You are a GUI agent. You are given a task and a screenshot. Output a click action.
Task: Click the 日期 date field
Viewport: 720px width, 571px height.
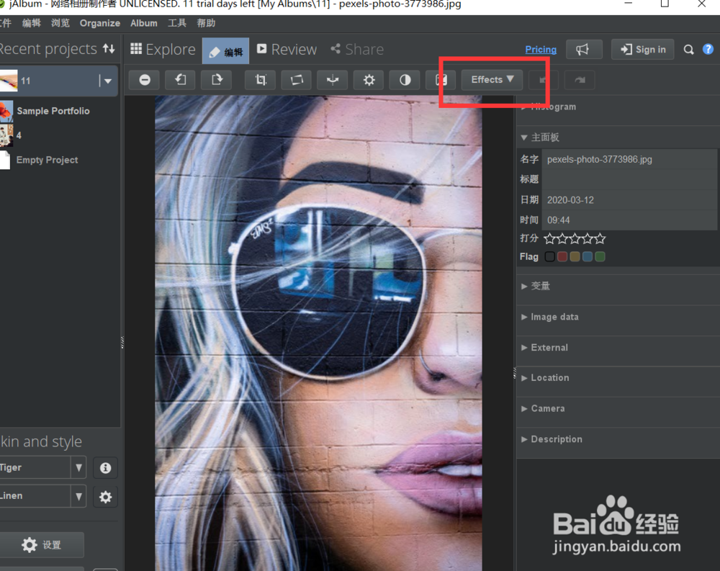pos(629,200)
